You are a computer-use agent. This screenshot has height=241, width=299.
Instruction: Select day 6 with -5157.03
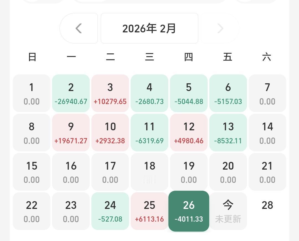(x=228, y=93)
